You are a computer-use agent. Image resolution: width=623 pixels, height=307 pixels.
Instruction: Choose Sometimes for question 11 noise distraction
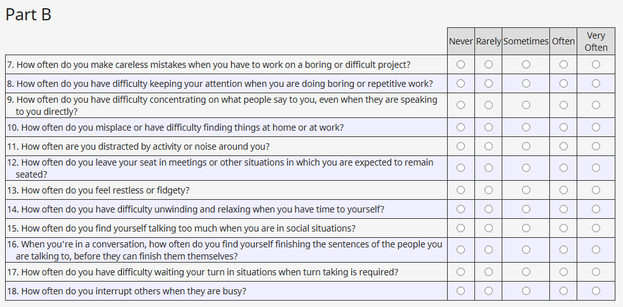[526, 146]
